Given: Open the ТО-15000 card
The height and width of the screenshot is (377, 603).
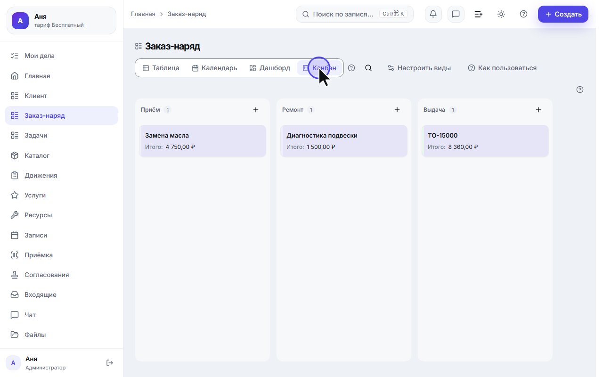Looking at the screenshot, I should [x=485, y=141].
